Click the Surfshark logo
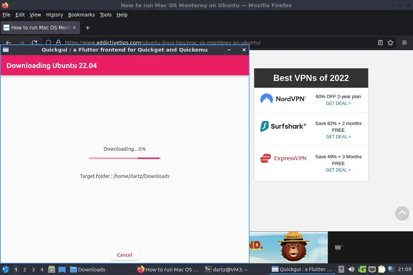Image resolution: width=413 pixels, height=275 pixels. pos(283,126)
